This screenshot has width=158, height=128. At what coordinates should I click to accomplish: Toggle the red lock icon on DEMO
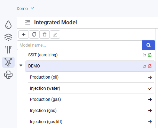(150, 66)
